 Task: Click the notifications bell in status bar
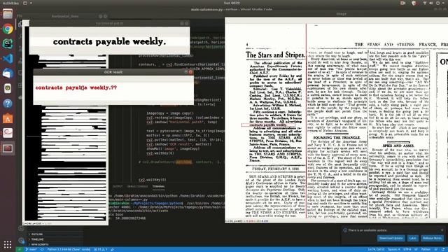click(x=443, y=249)
